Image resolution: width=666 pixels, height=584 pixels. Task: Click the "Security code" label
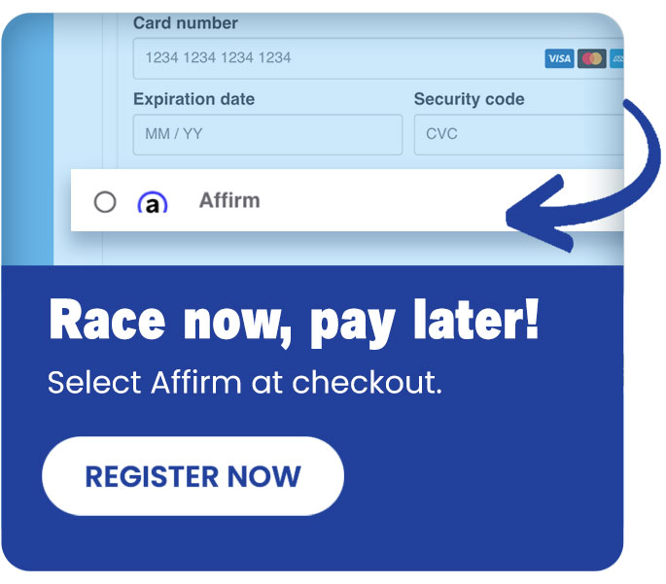[469, 99]
